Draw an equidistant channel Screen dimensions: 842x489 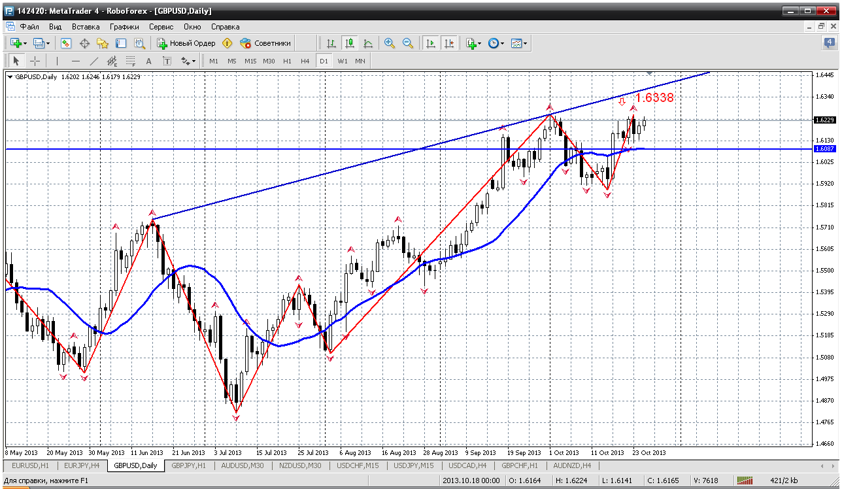pyautogui.click(x=112, y=61)
